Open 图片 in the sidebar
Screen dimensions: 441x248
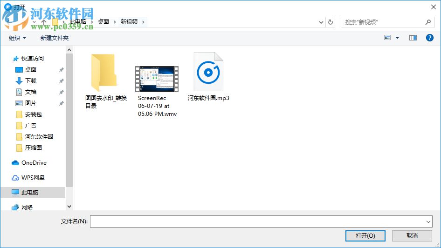click(x=31, y=103)
